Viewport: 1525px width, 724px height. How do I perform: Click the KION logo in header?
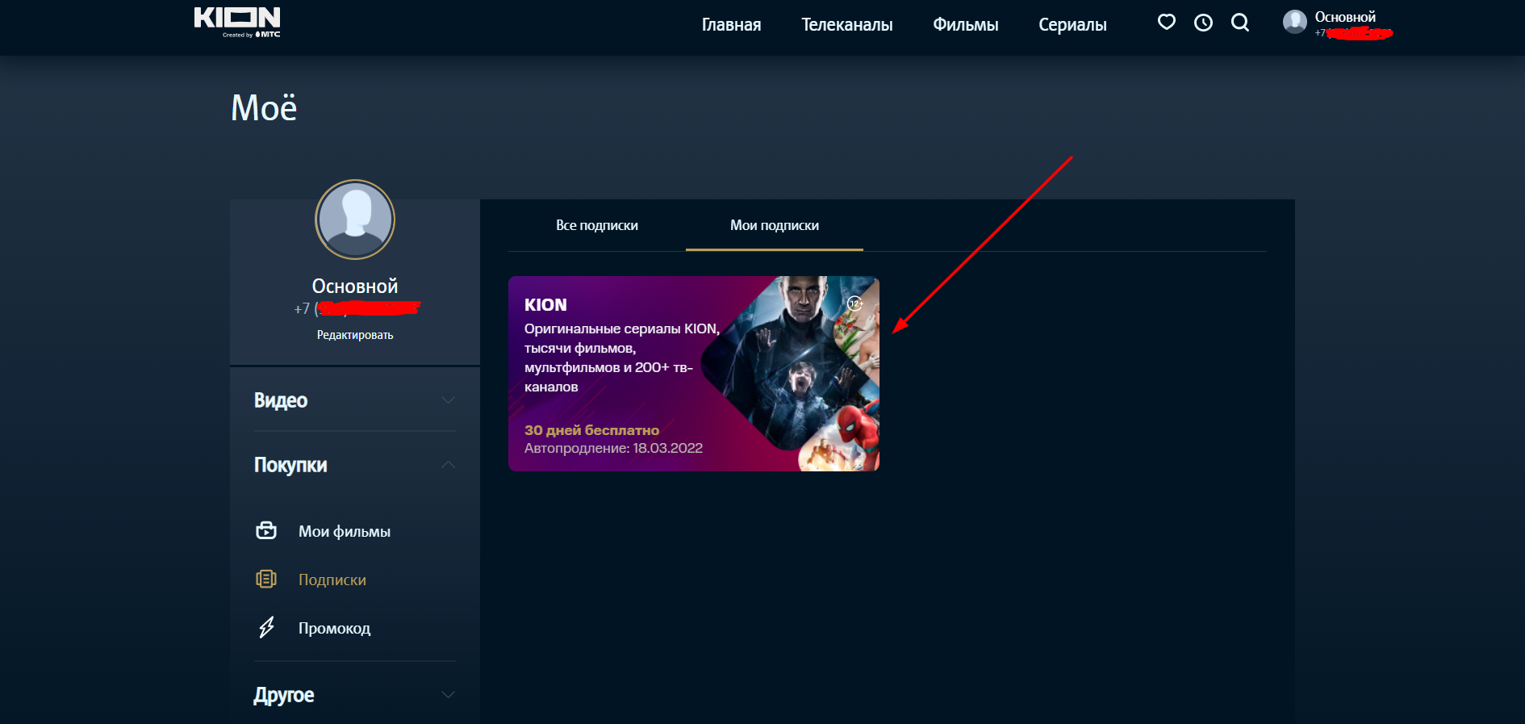tap(237, 21)
